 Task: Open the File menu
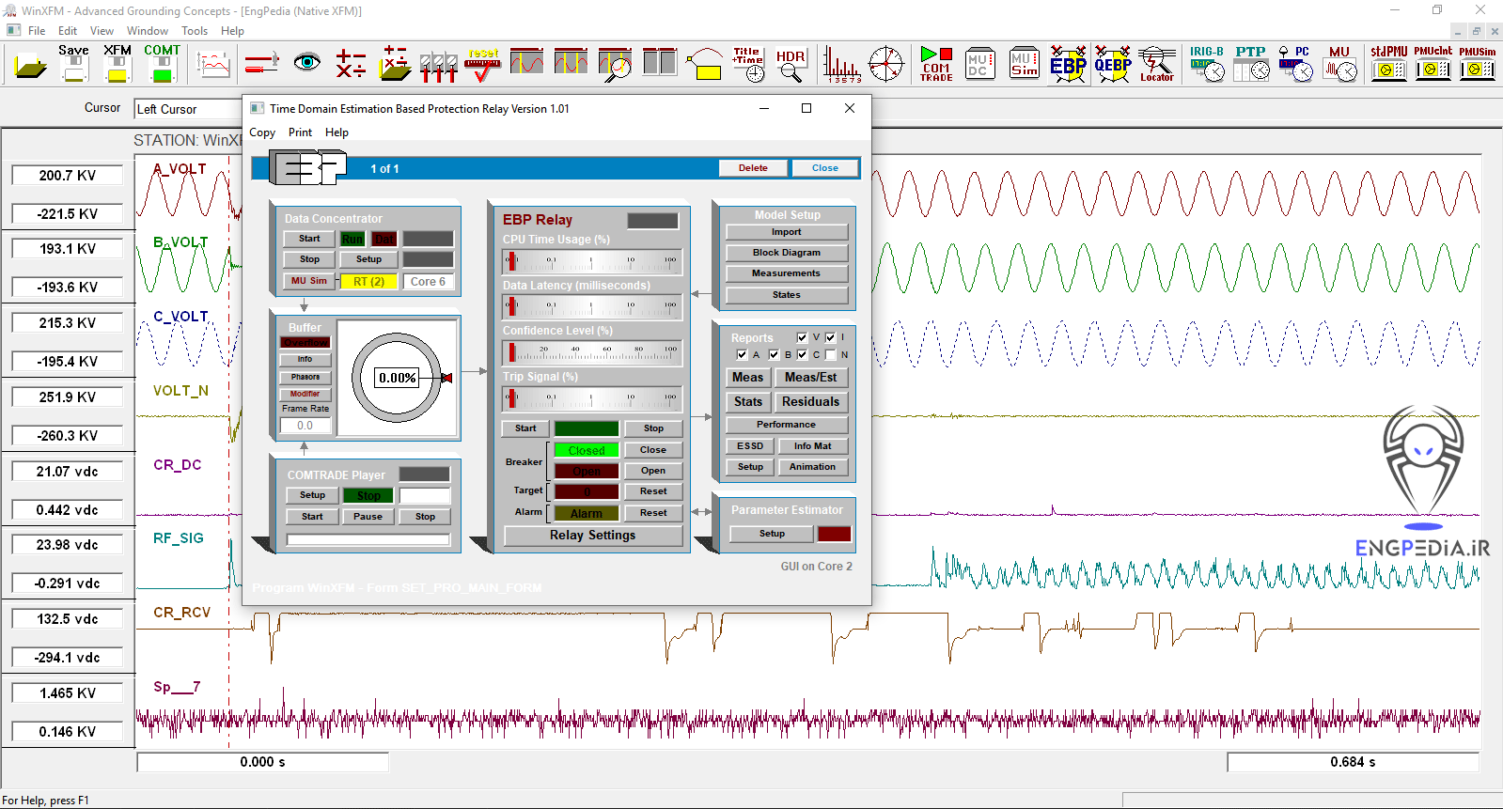point(37,31)
